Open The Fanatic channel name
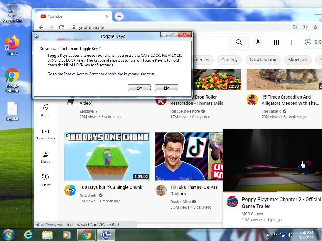 [271, 111]
